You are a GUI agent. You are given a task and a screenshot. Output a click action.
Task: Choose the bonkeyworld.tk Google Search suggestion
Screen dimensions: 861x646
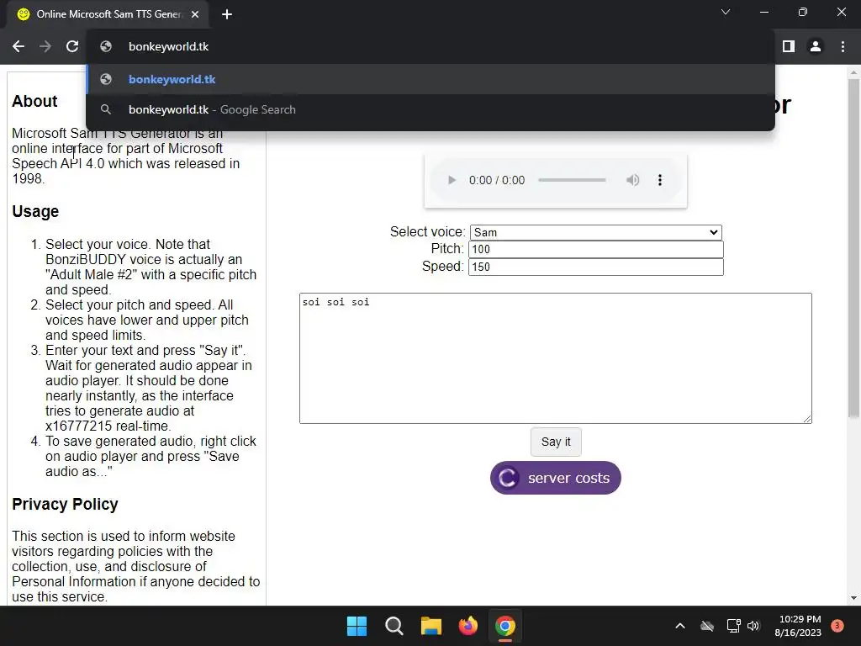pos(430,110)
